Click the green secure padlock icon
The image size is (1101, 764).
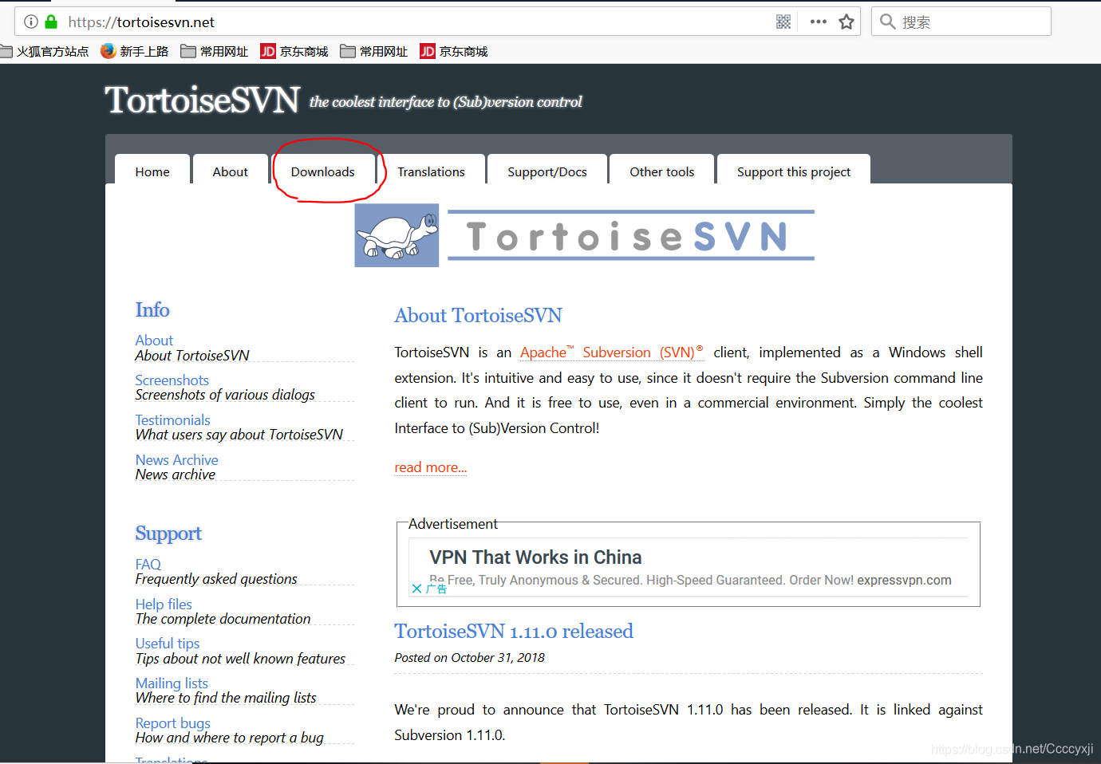tap(51, 22)
